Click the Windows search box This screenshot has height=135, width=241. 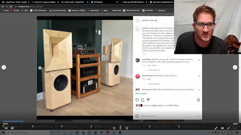click(28, 133)
